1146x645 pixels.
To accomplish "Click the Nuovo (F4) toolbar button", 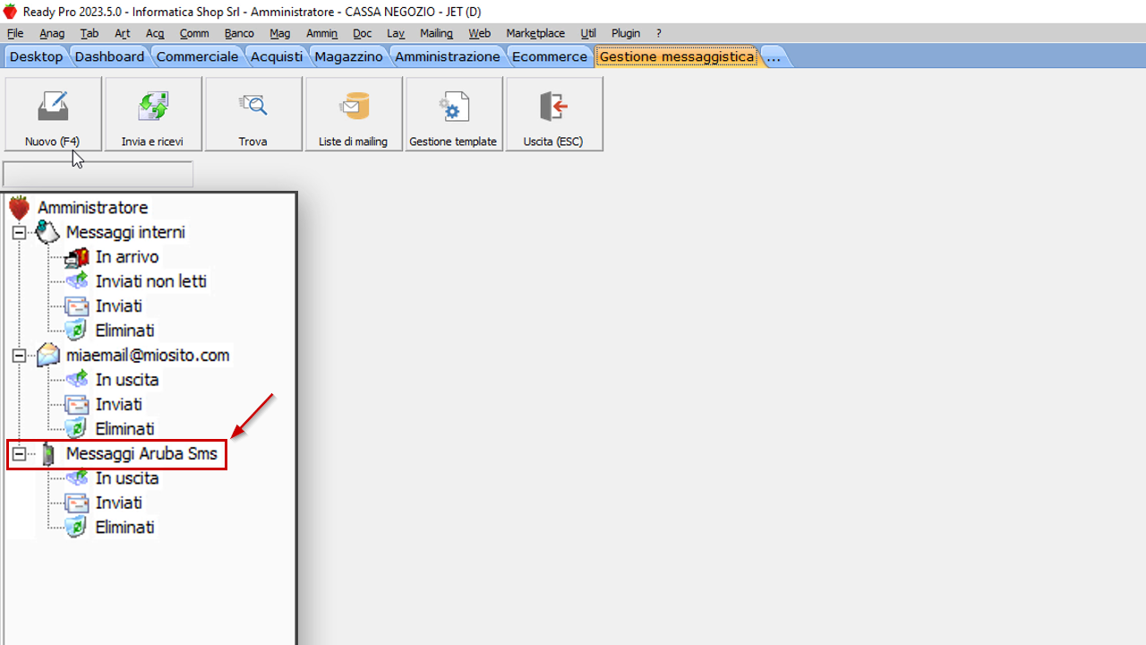I will (x=53, y=114).
